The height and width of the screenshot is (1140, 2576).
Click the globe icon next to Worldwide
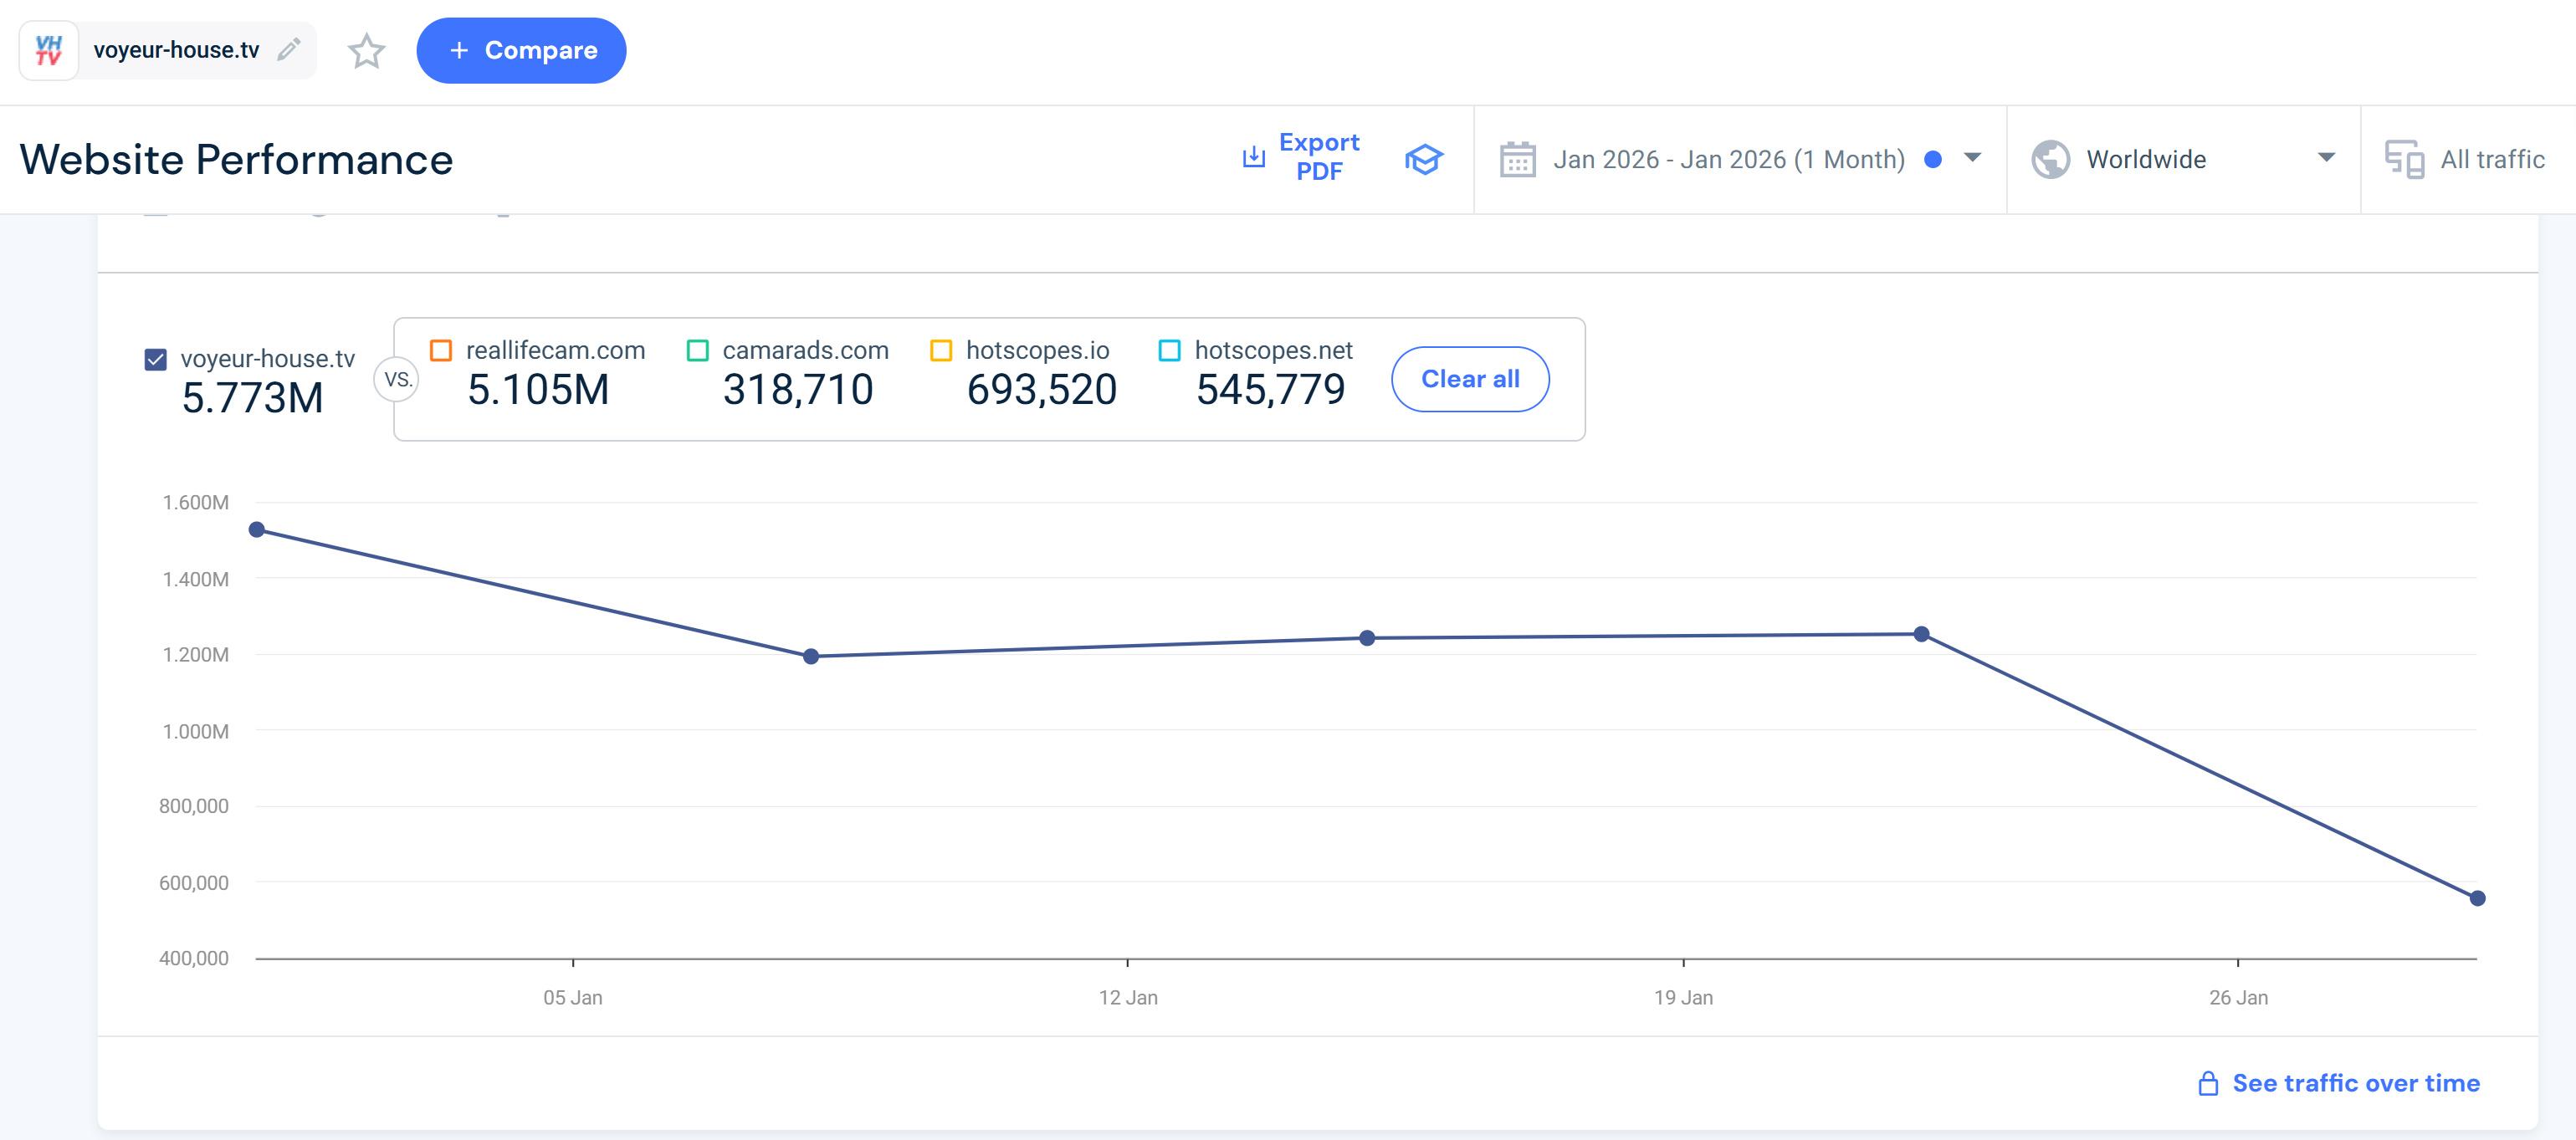tap(2050, 159)
